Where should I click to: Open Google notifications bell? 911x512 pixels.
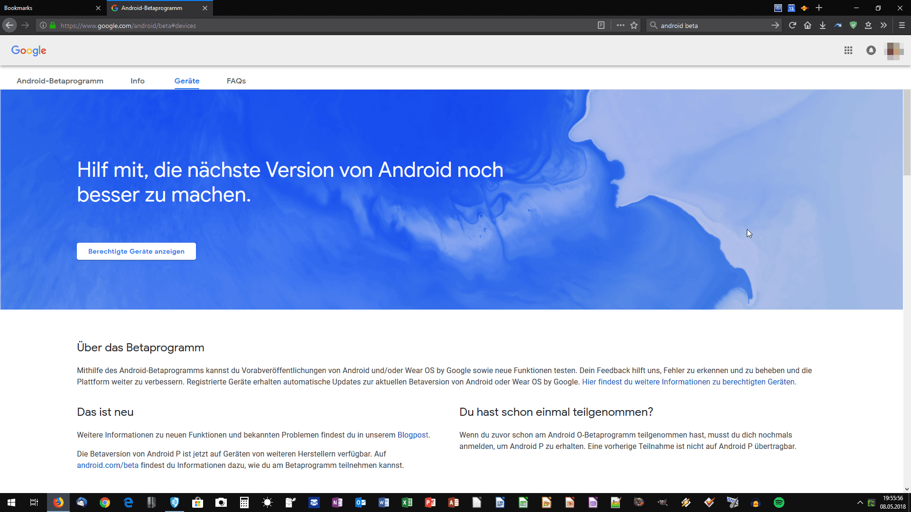point(871,50)
